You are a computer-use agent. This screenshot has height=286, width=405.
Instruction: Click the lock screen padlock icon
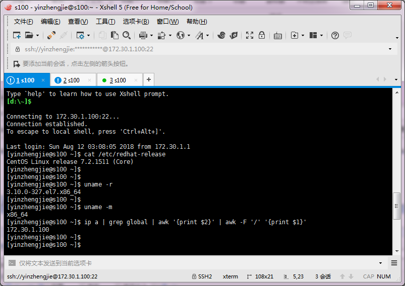point(262,35)
